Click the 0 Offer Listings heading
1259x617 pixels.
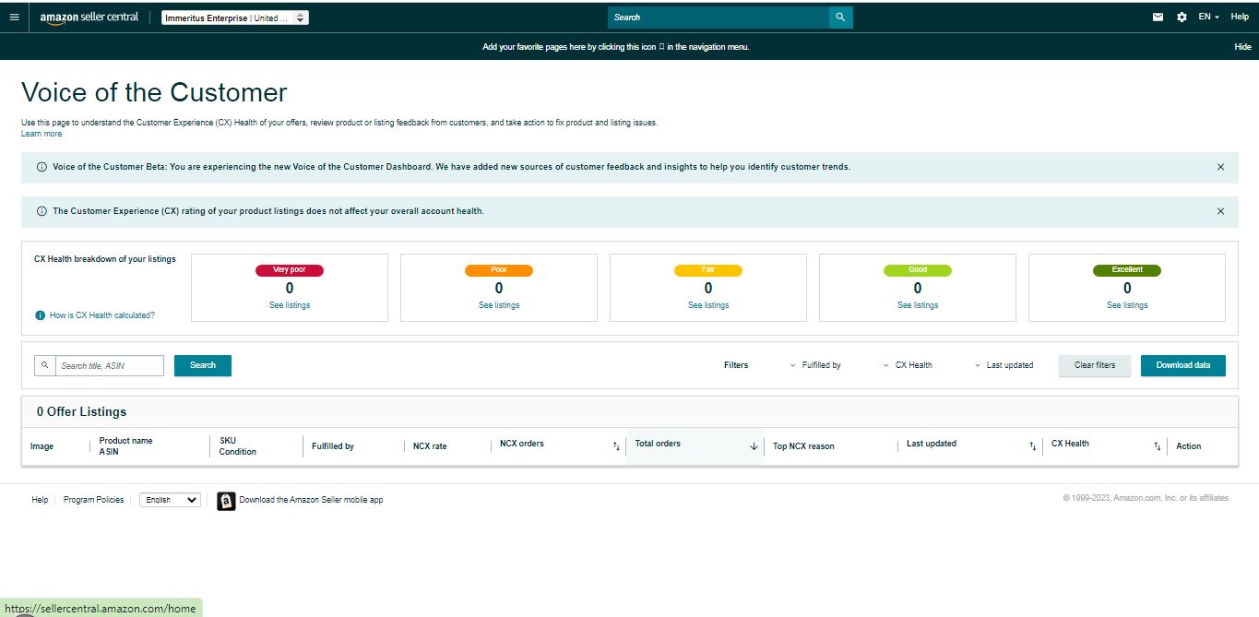tap(81, 412)
